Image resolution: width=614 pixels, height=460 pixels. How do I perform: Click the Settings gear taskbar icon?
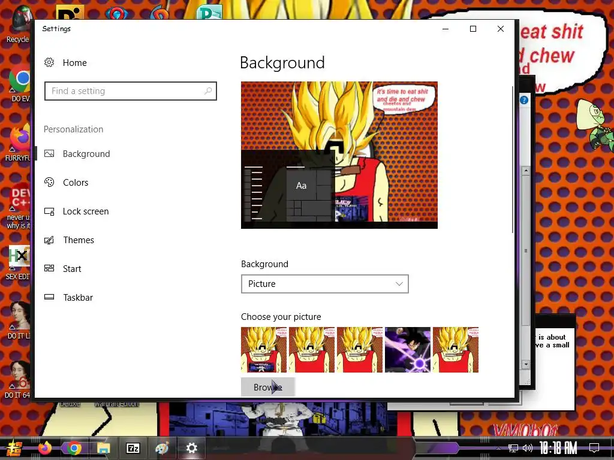pyautogui.click(x=191, y=448)
